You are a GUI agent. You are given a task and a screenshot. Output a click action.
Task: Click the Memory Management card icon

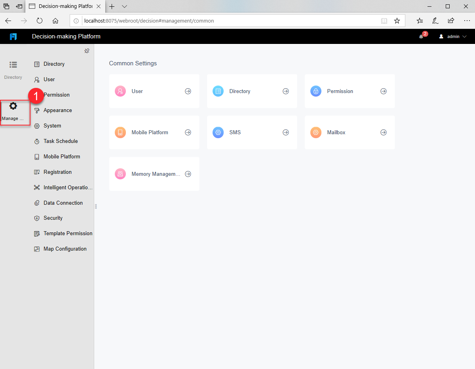120,174
